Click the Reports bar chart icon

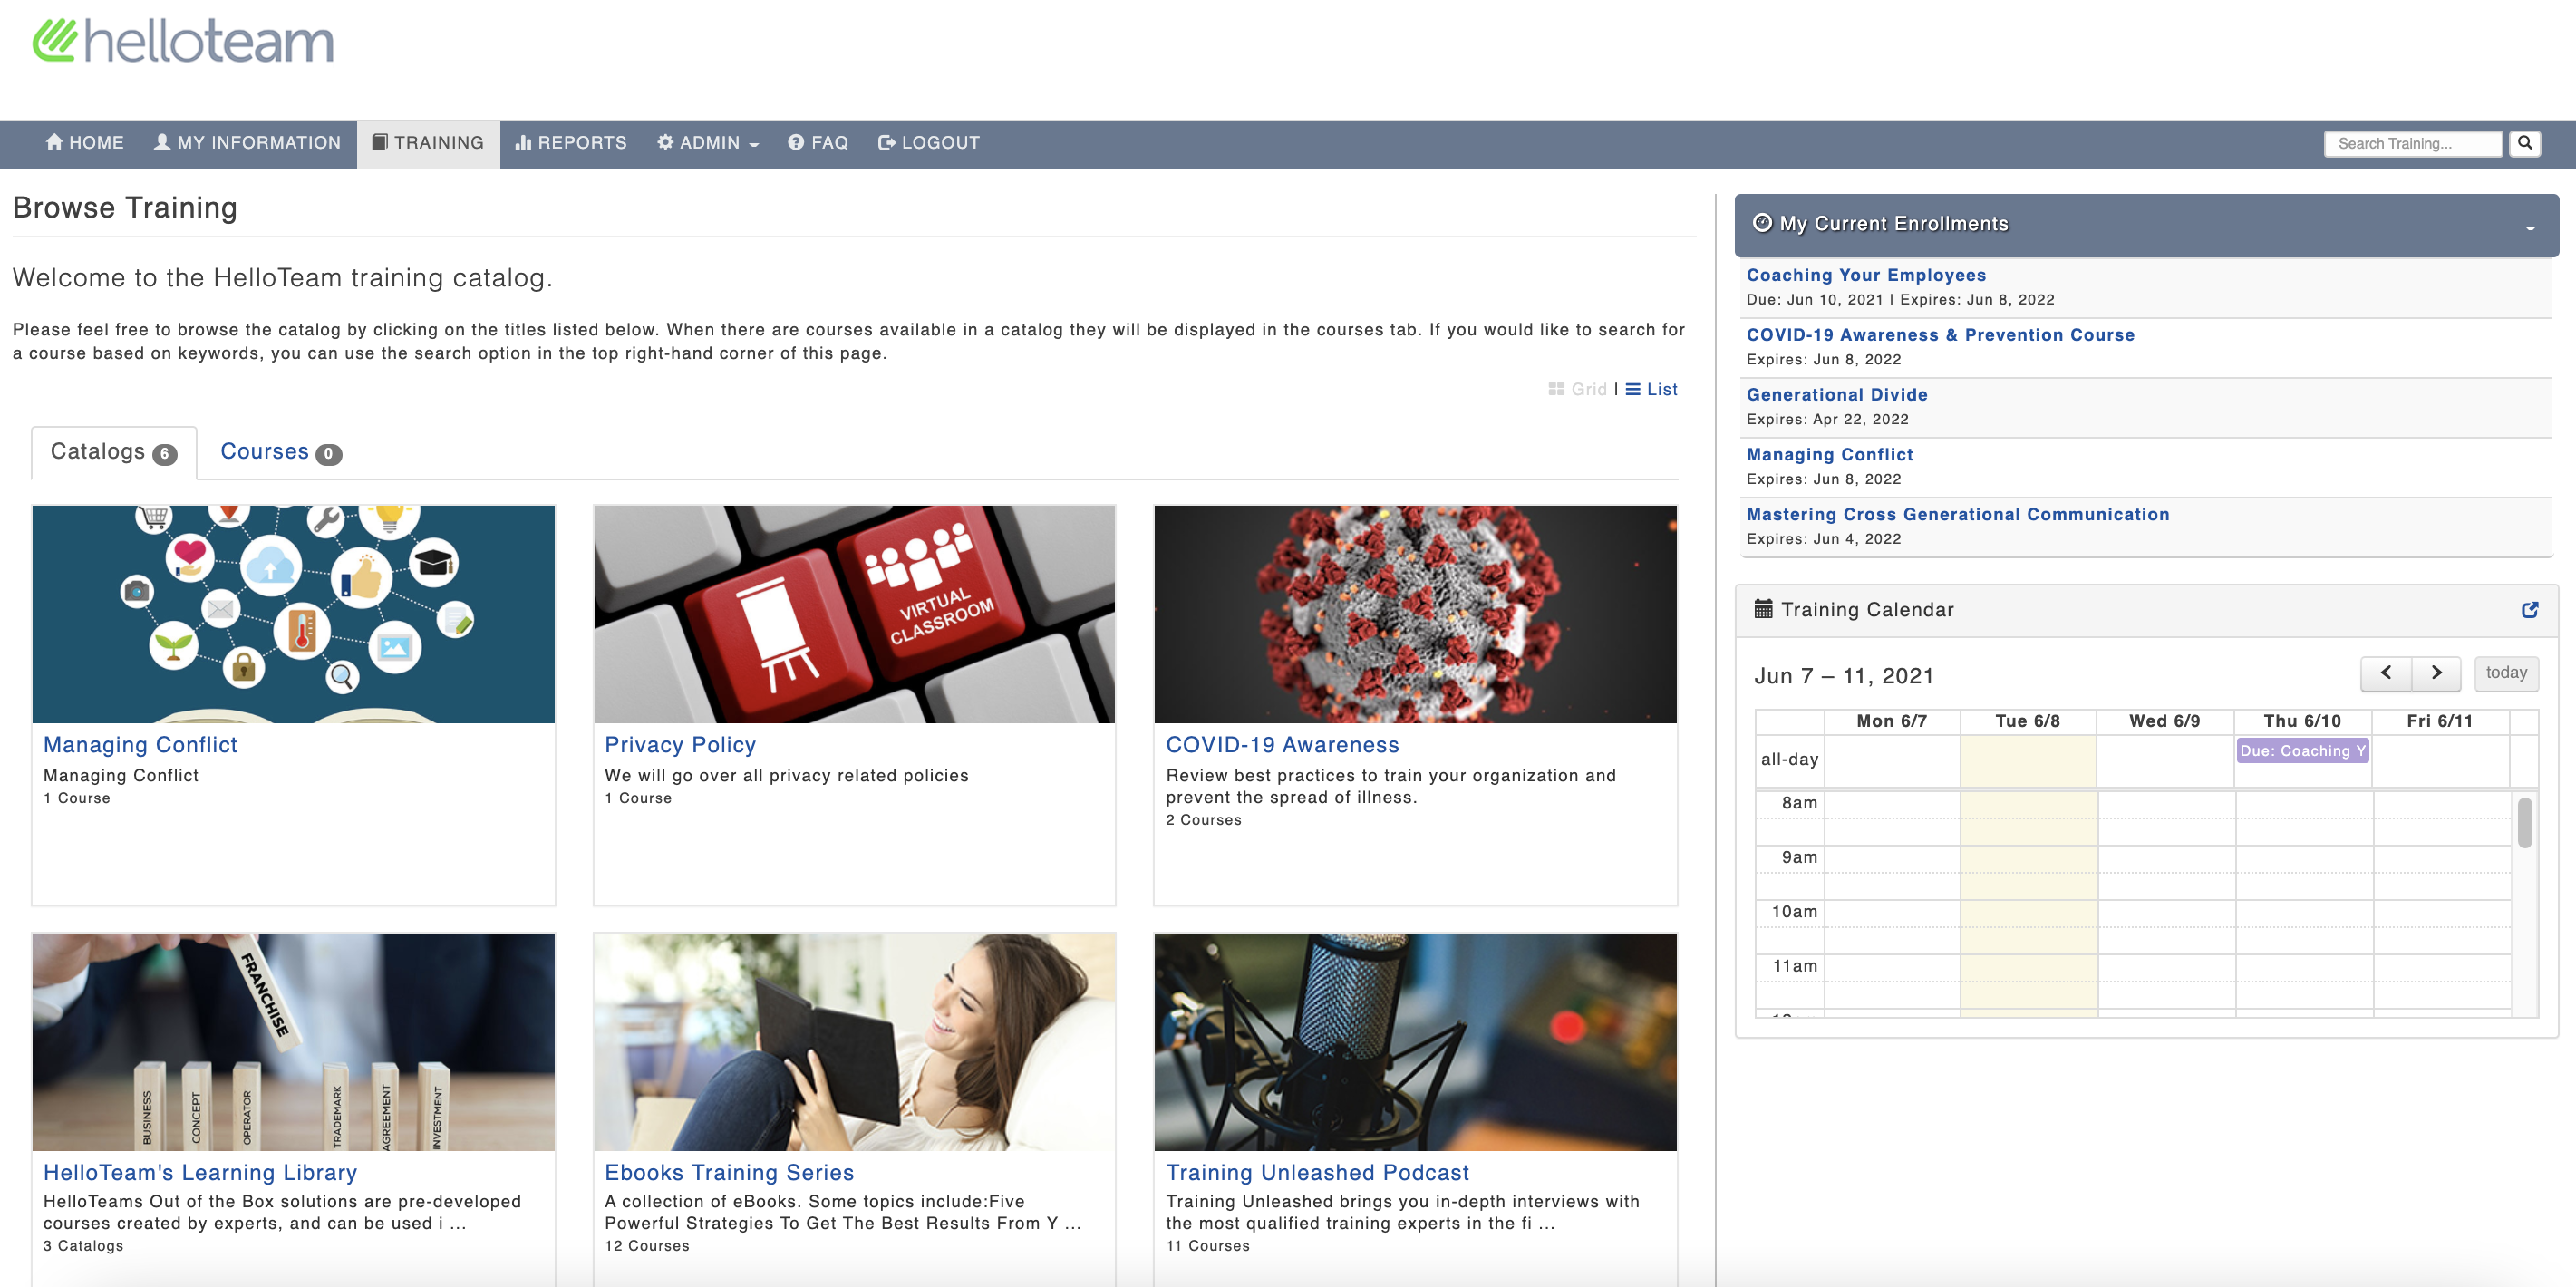(x=522, y=143)
